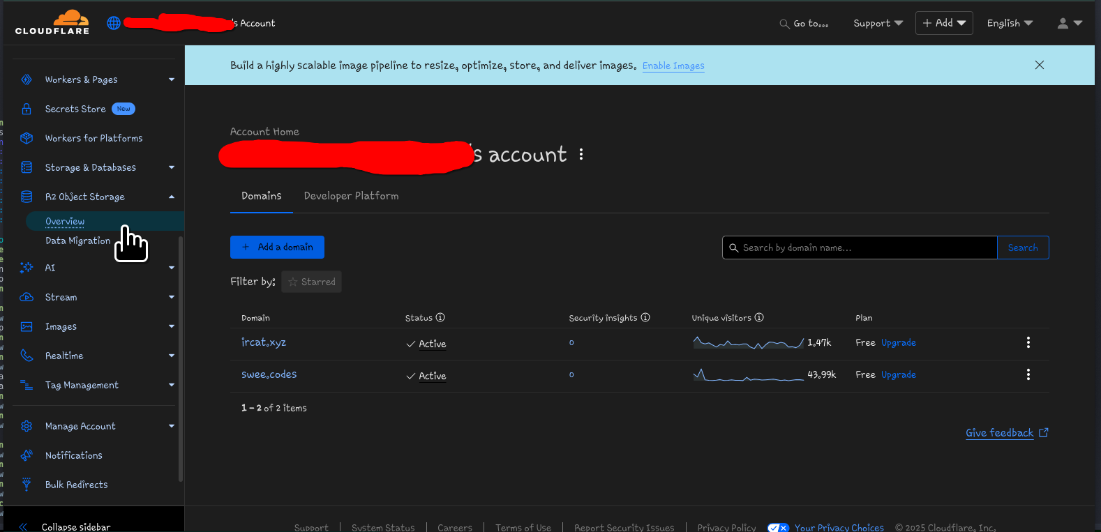Select Data Migration in sidebar
The width and height of the screenshot is (1101, 532).
(x=77, y=241)
